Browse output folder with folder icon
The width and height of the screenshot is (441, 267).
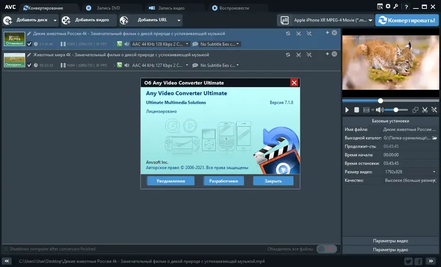[434, 138]
